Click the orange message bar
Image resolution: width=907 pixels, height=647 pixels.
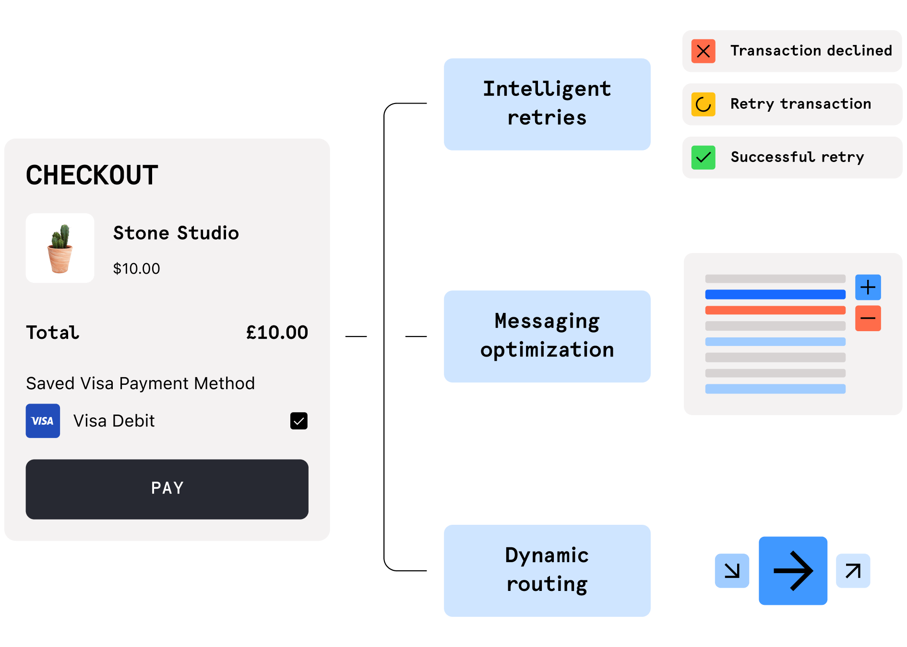click(776, 310)
